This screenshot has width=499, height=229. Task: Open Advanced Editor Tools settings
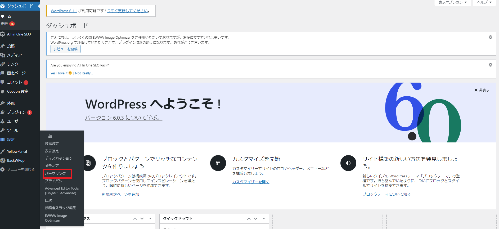click(x=62, y=191)
